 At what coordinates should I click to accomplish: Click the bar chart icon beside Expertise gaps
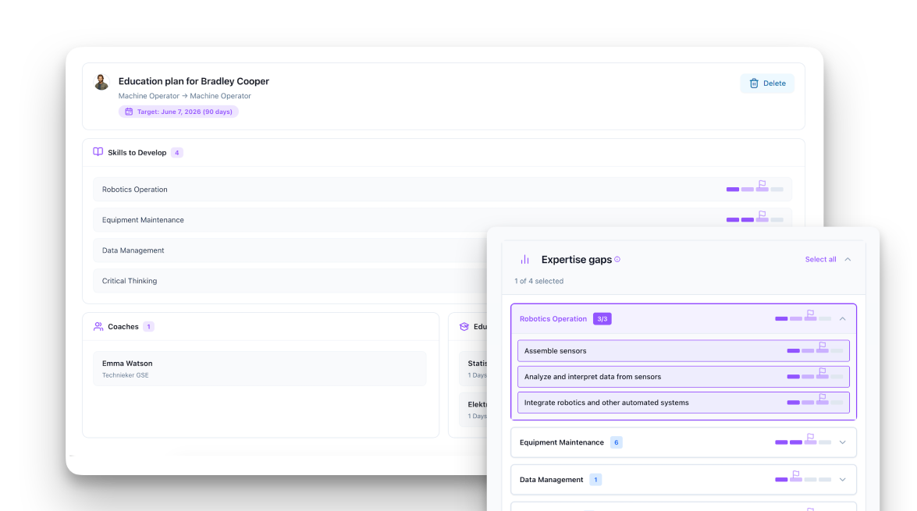tap(523, 259)
